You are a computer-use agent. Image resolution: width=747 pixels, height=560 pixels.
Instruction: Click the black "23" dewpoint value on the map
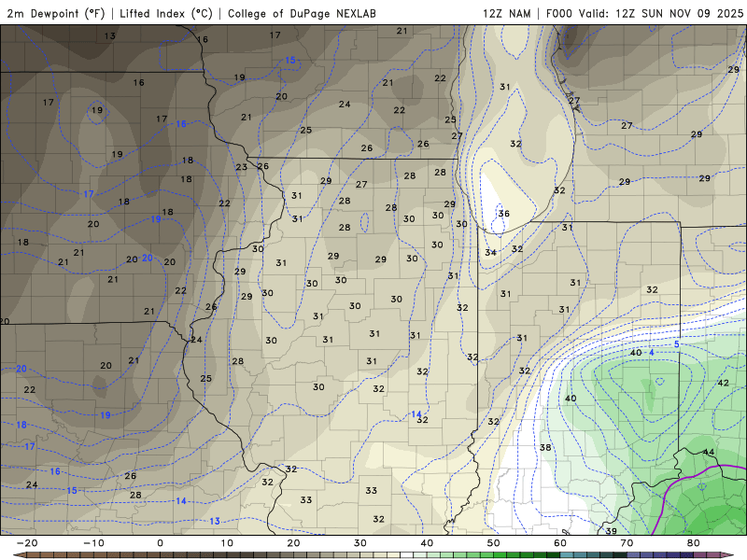[242, 167]
